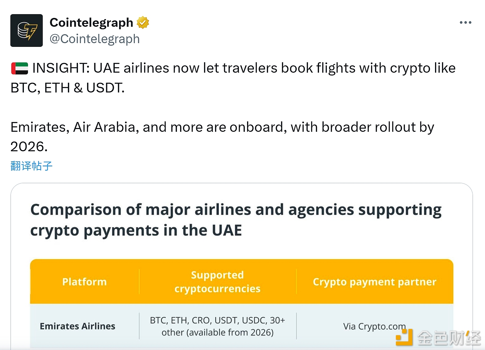Click the Platform column header
Viewport: 485px width, 350px height.
point(84,282)
